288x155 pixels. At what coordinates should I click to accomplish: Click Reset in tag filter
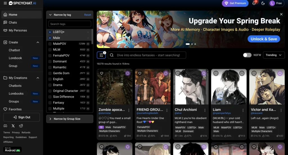87,15
